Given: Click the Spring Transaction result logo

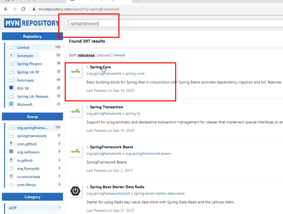Looking at the screenshot, I should pos(75,111).
